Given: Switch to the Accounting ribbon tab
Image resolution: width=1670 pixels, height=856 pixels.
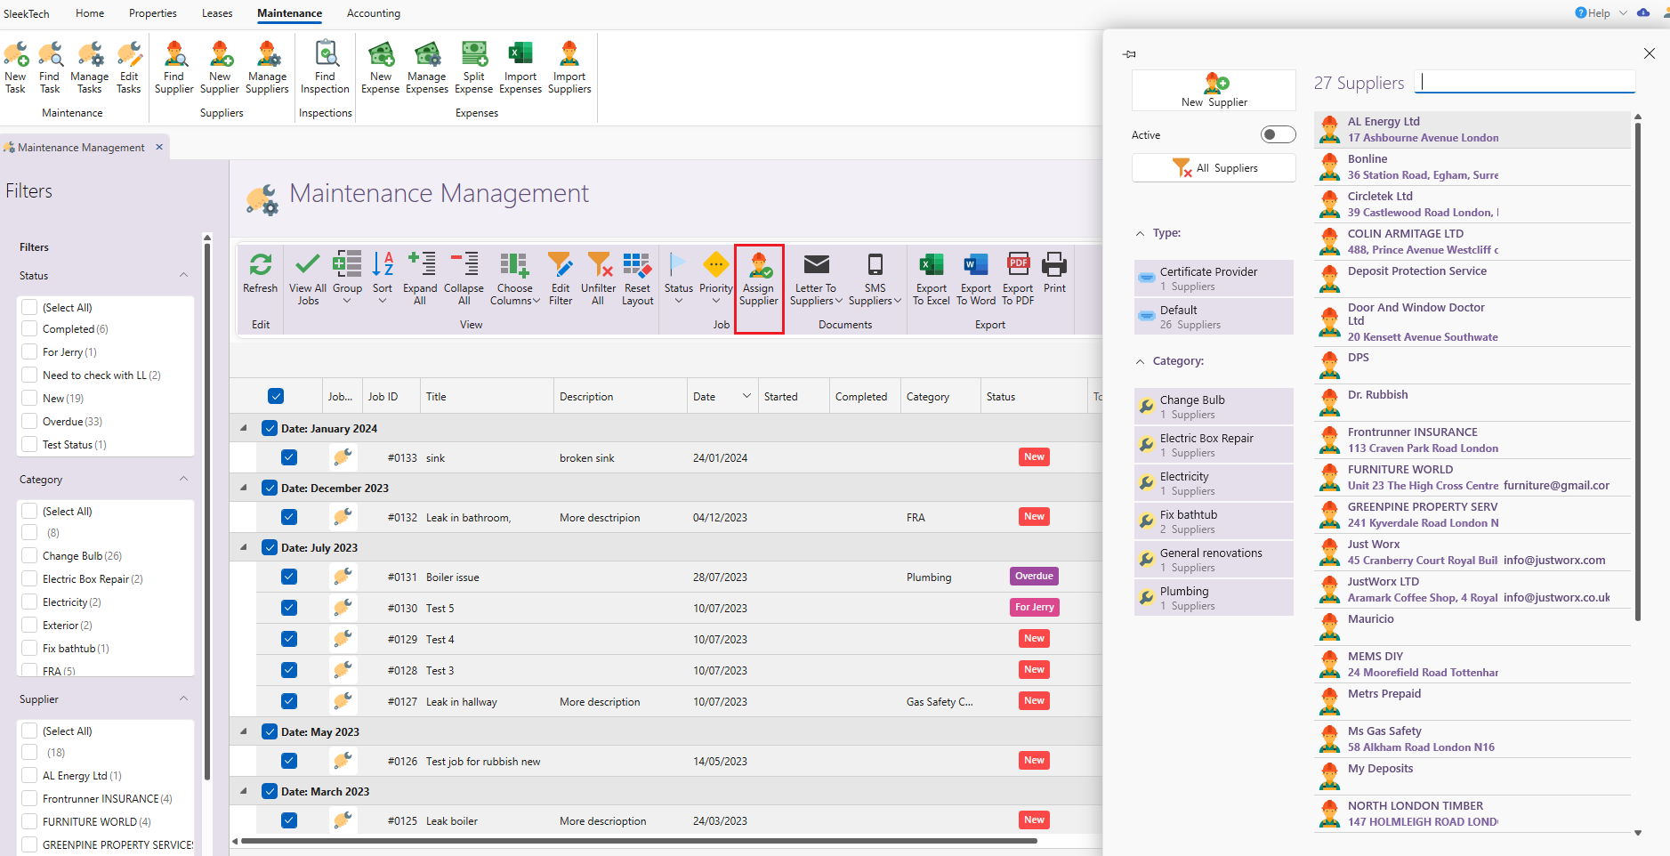Looking at the screenshot, I should coord(373,13).
